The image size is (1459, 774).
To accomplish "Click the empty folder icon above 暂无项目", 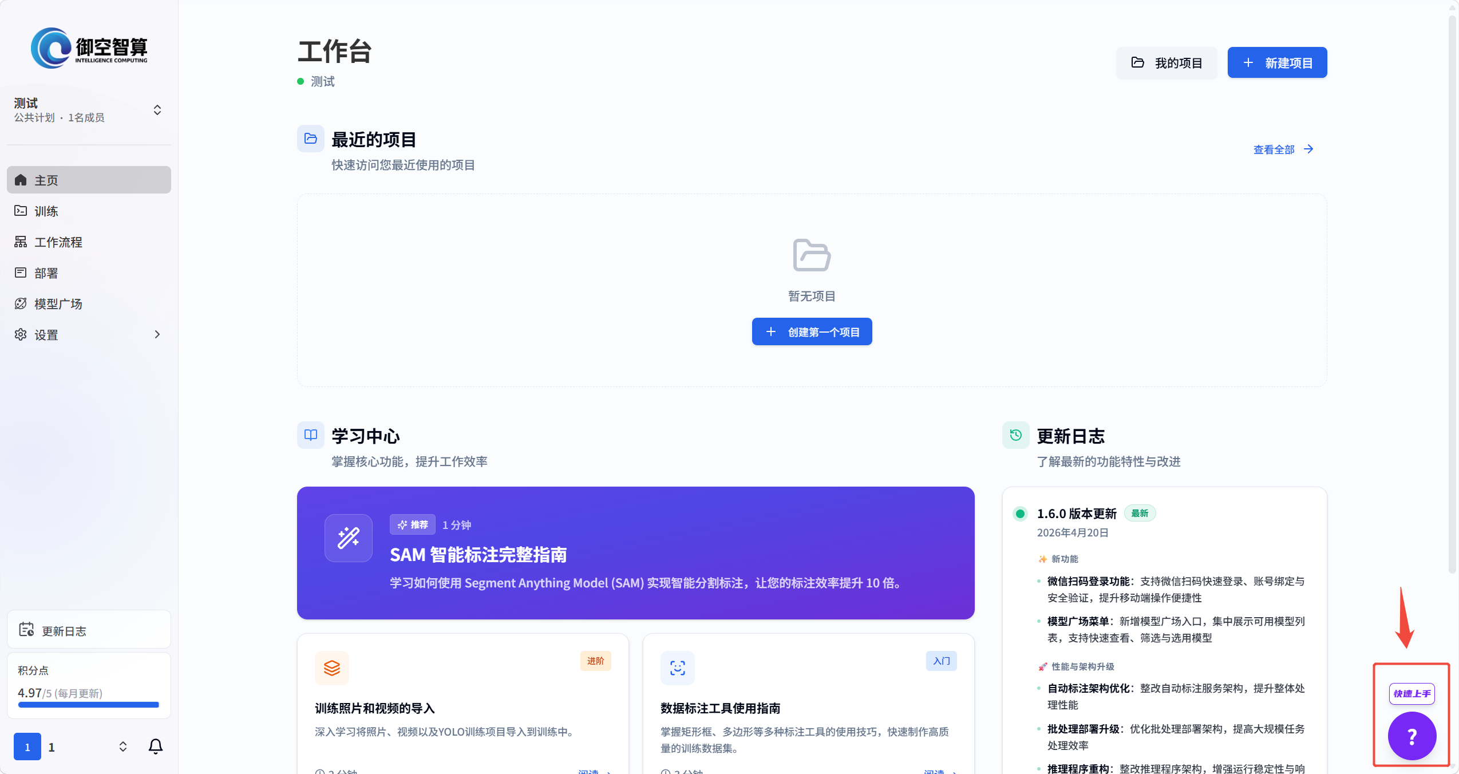I will point(812,255).
